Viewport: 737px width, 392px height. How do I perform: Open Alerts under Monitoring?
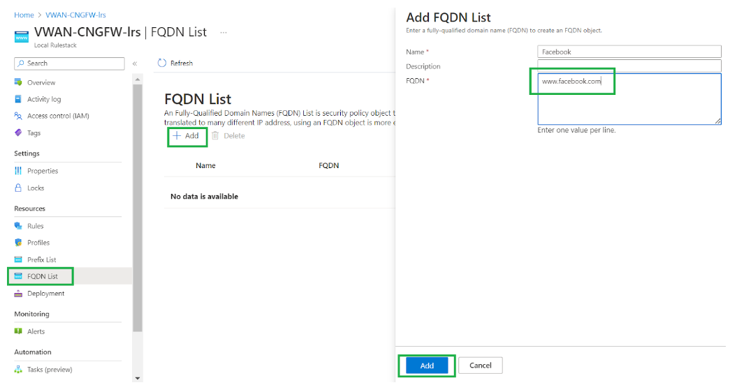click(36, 331)
